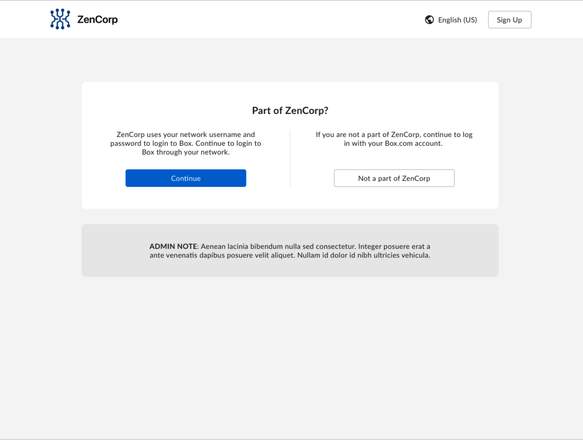Click "vehicula" ending the admin note

(415, 255)
